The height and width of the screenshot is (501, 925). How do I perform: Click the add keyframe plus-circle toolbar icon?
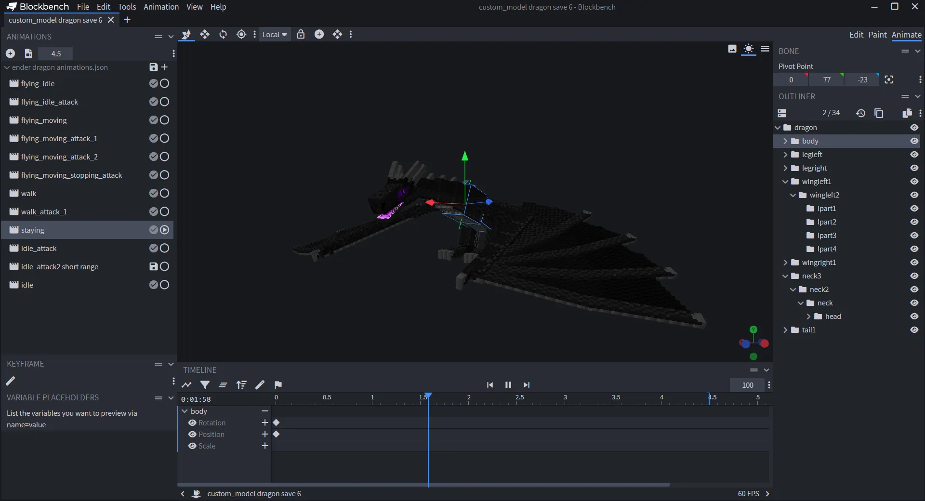(x=319, y=34)
